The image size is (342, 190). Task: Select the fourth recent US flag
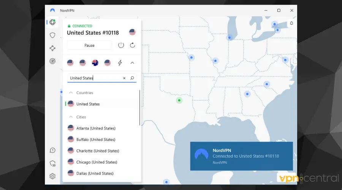pyautogui.click(x=108, y=63)
